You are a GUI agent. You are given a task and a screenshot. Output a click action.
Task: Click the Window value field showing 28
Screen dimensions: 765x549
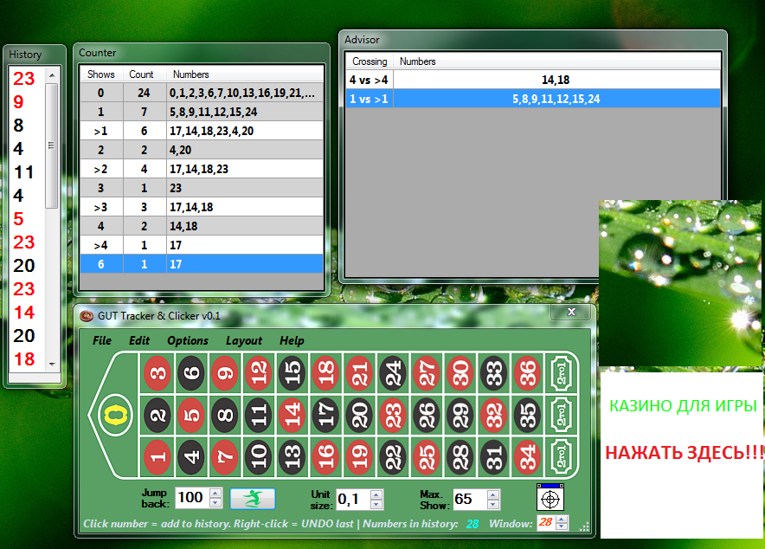pos(546,523)
